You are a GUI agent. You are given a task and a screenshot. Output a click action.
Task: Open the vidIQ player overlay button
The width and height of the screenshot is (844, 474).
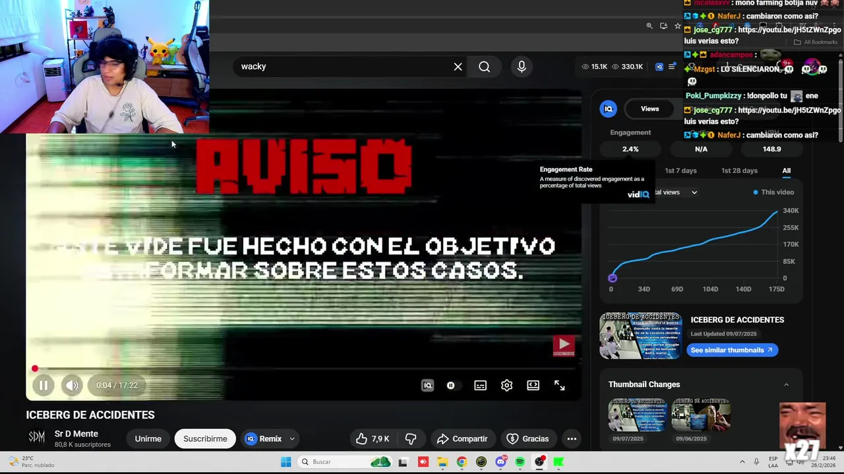427,386
